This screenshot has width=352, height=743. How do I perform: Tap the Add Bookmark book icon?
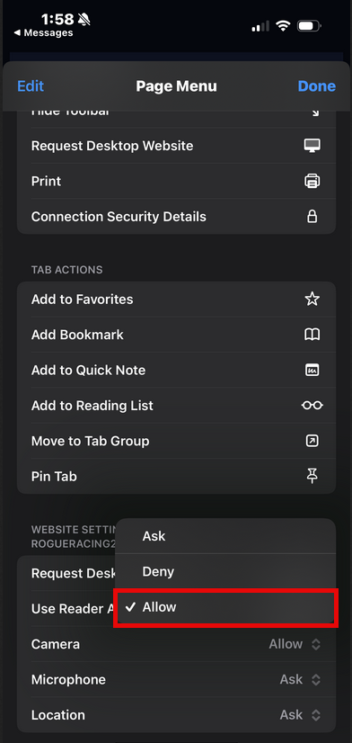click(312, 335)
